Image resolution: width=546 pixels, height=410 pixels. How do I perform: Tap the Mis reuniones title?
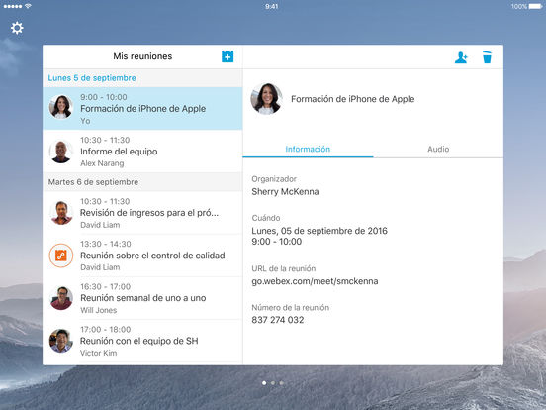pyautogui.click(x=142, y=56)
